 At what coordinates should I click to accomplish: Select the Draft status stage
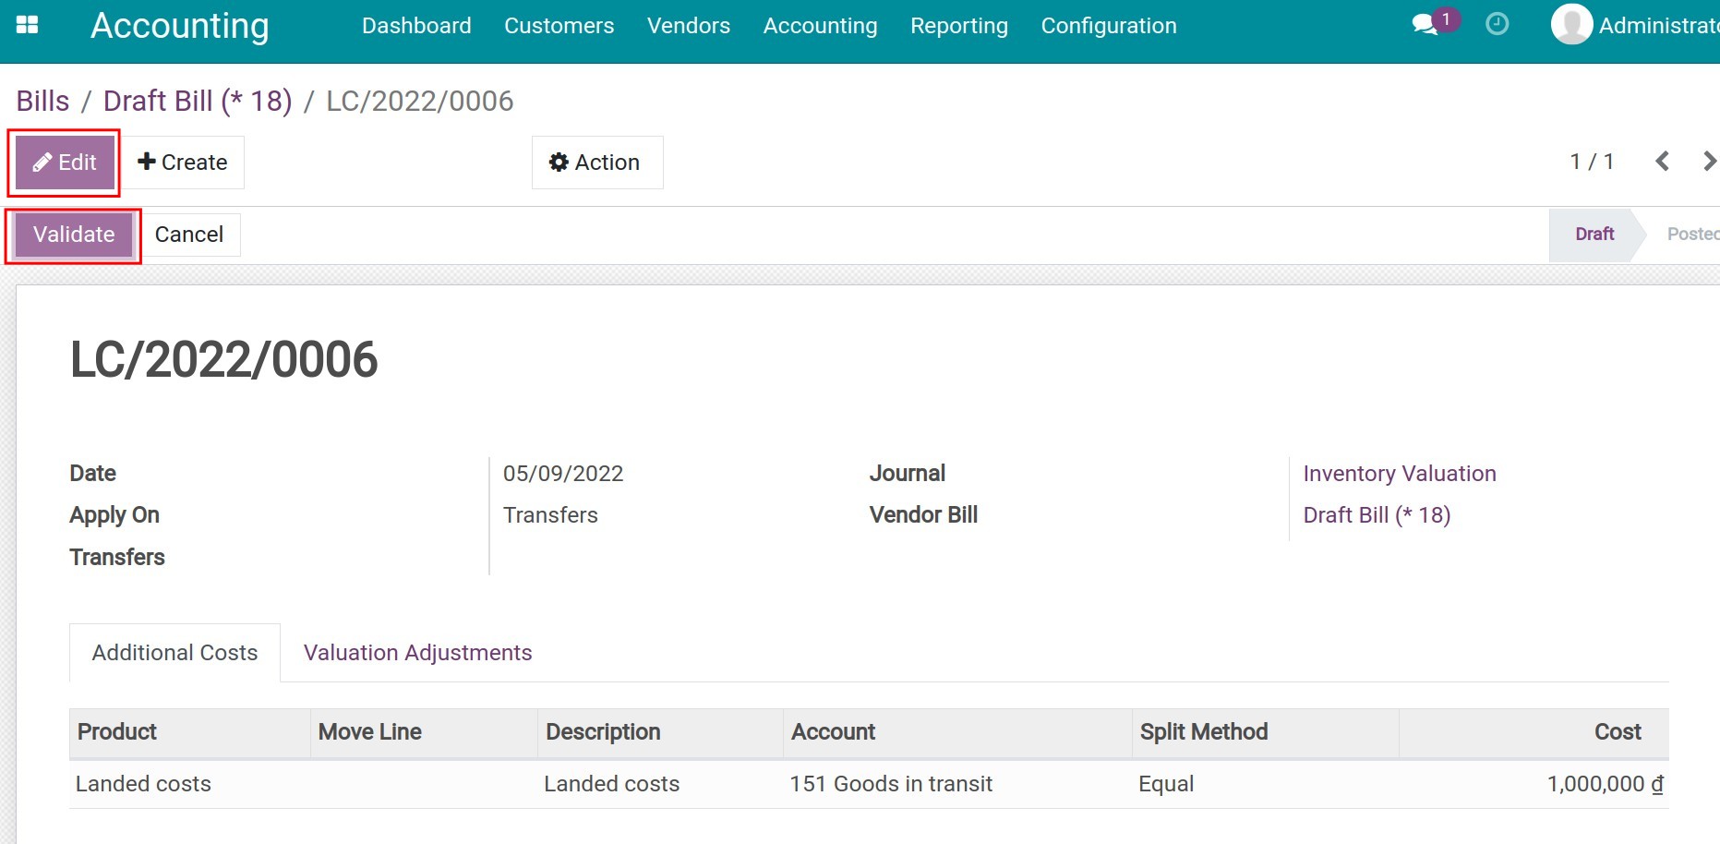click(x=1594, y=235)
